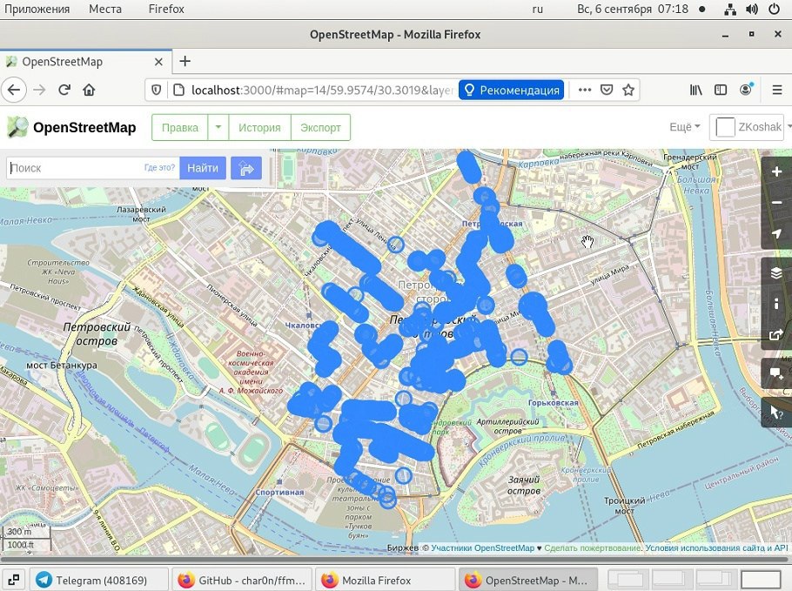
Task: Reload the current page
Action: [x=64, y=90]
